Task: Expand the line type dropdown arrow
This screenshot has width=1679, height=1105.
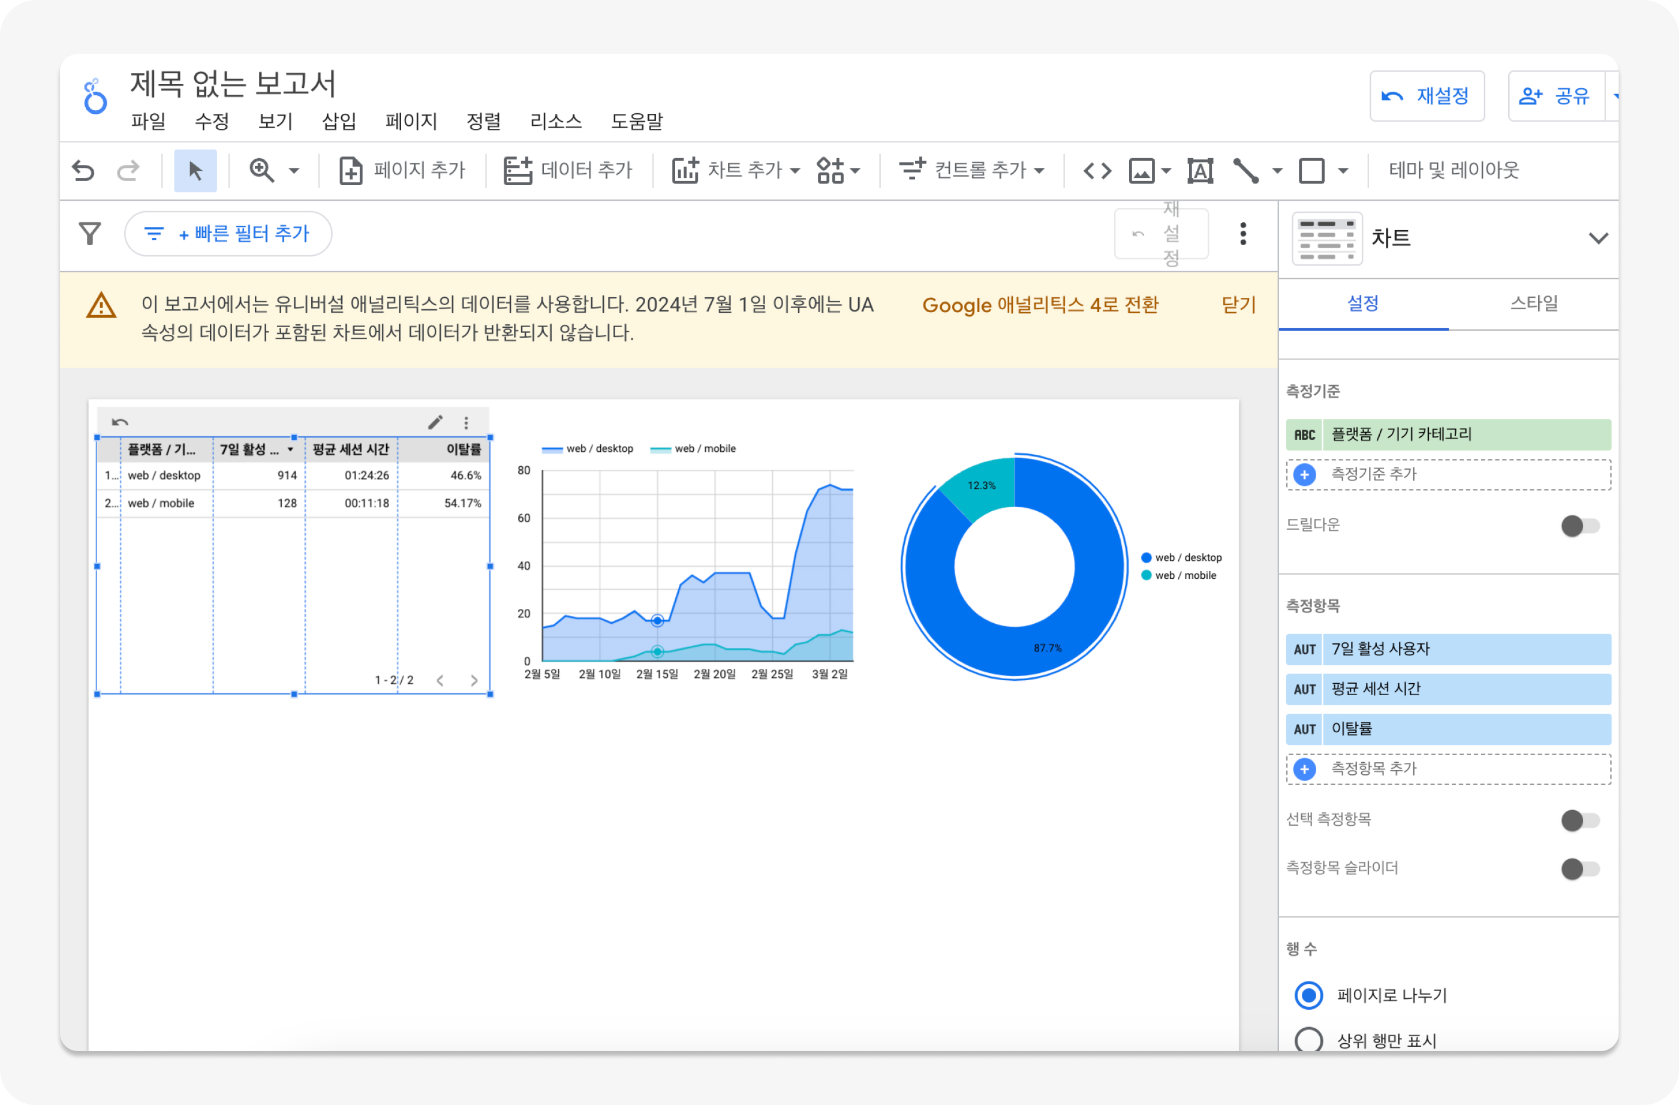Action: (1277, 171)
